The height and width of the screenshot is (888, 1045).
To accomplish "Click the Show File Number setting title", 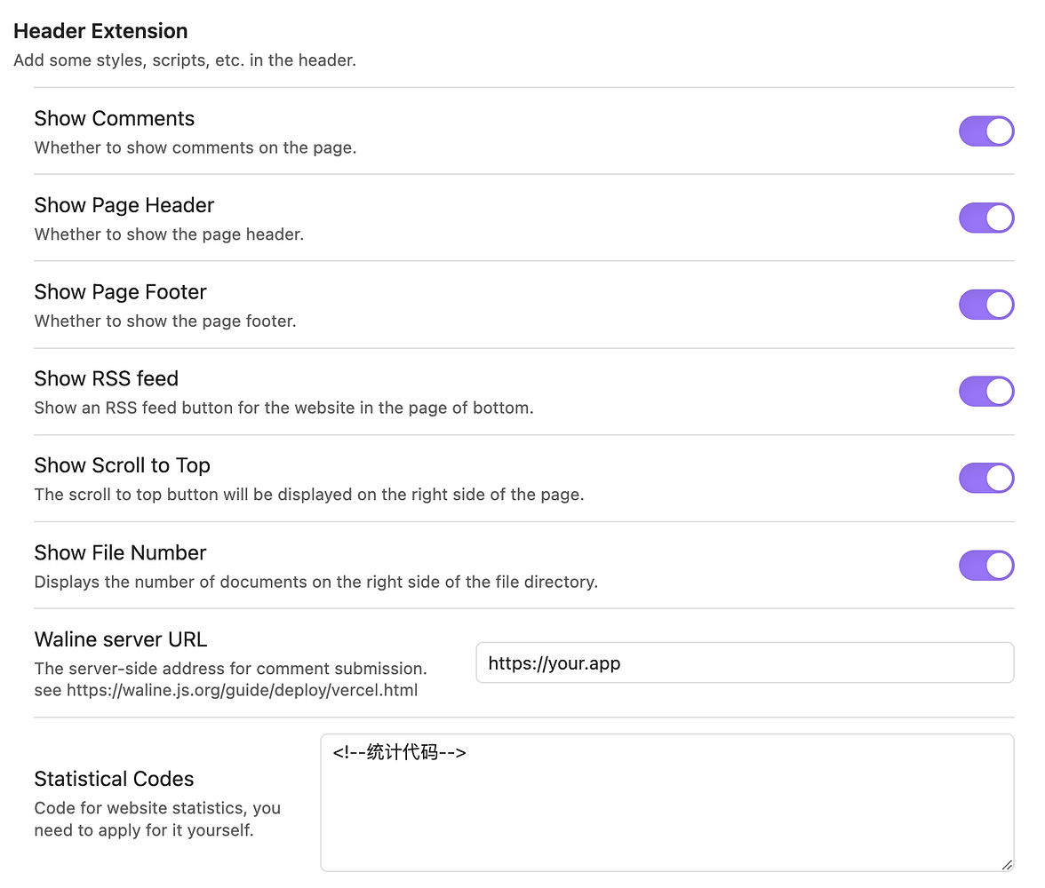I will click(120, 553).
